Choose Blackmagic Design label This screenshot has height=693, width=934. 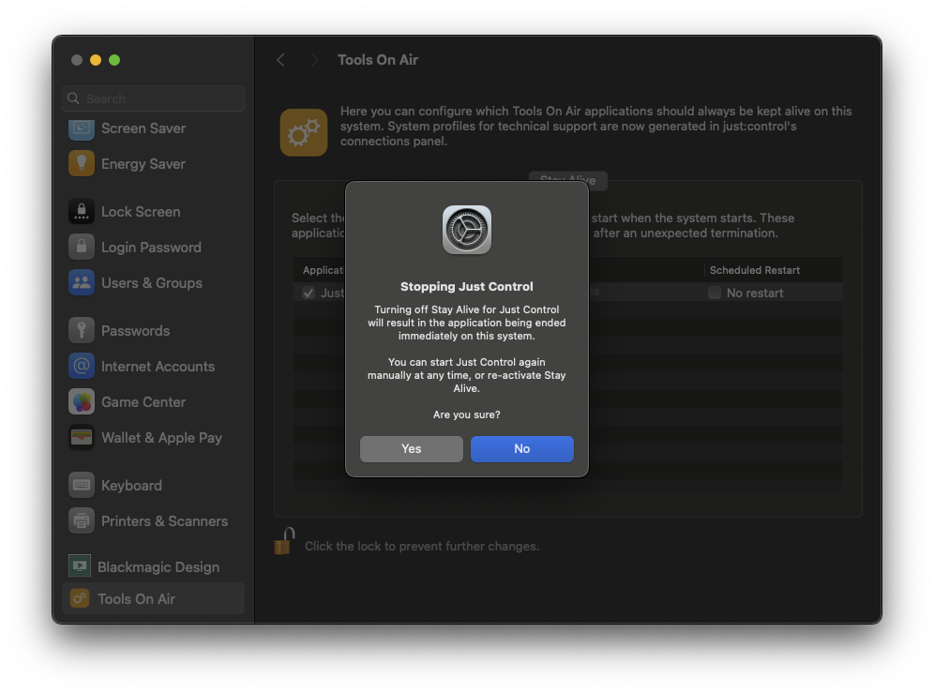158,566
